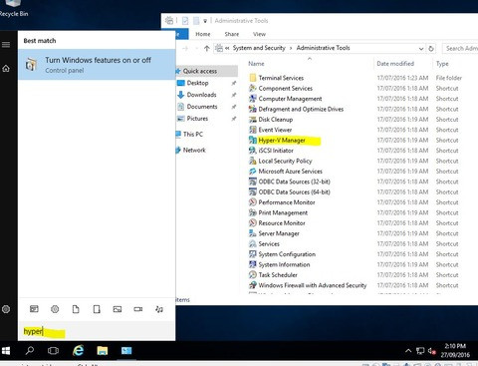This screenshot has width=478, height=366.
Task: Select the Task Scheduler shortcut
Action: [278, 275]
